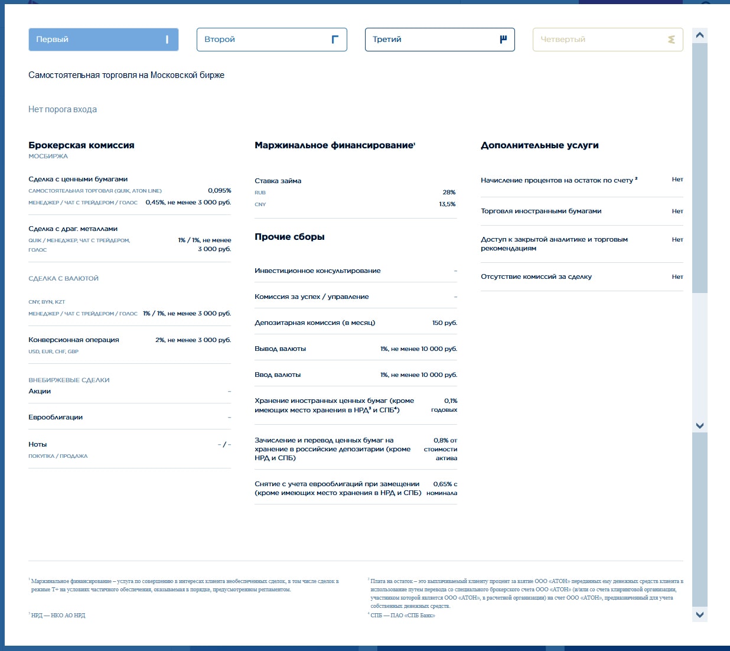Image resolution: width=730 pixels, height=651 pixels.
Task: Click the "Конверсионная операция" row
Action: click(74, 340)
